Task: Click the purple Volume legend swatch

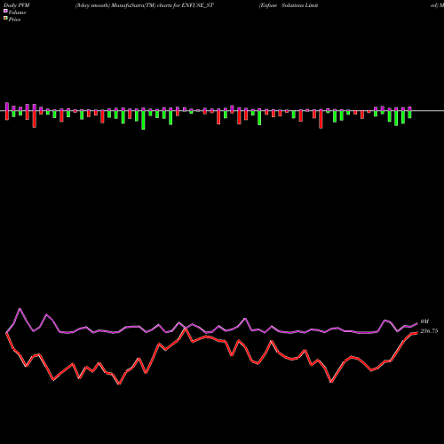Action: [x=5, y=11]
